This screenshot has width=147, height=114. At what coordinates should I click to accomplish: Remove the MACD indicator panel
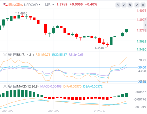(5, 86)
